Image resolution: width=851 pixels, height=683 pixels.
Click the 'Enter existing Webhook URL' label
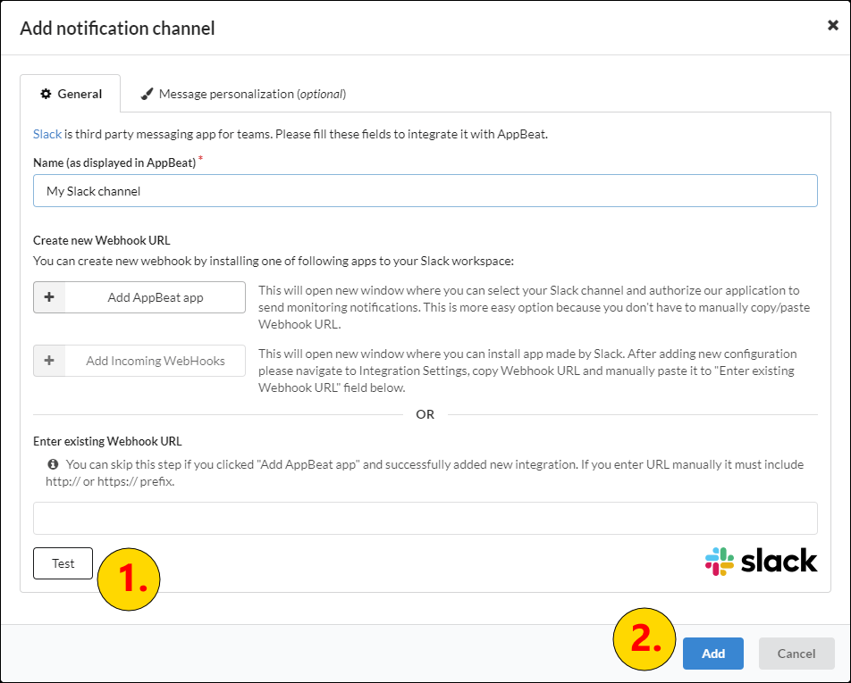107,441
